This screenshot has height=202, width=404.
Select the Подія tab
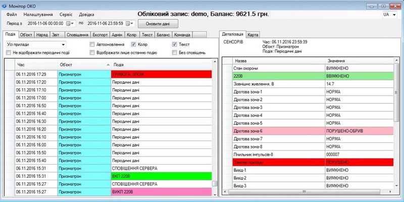point(11,34)
